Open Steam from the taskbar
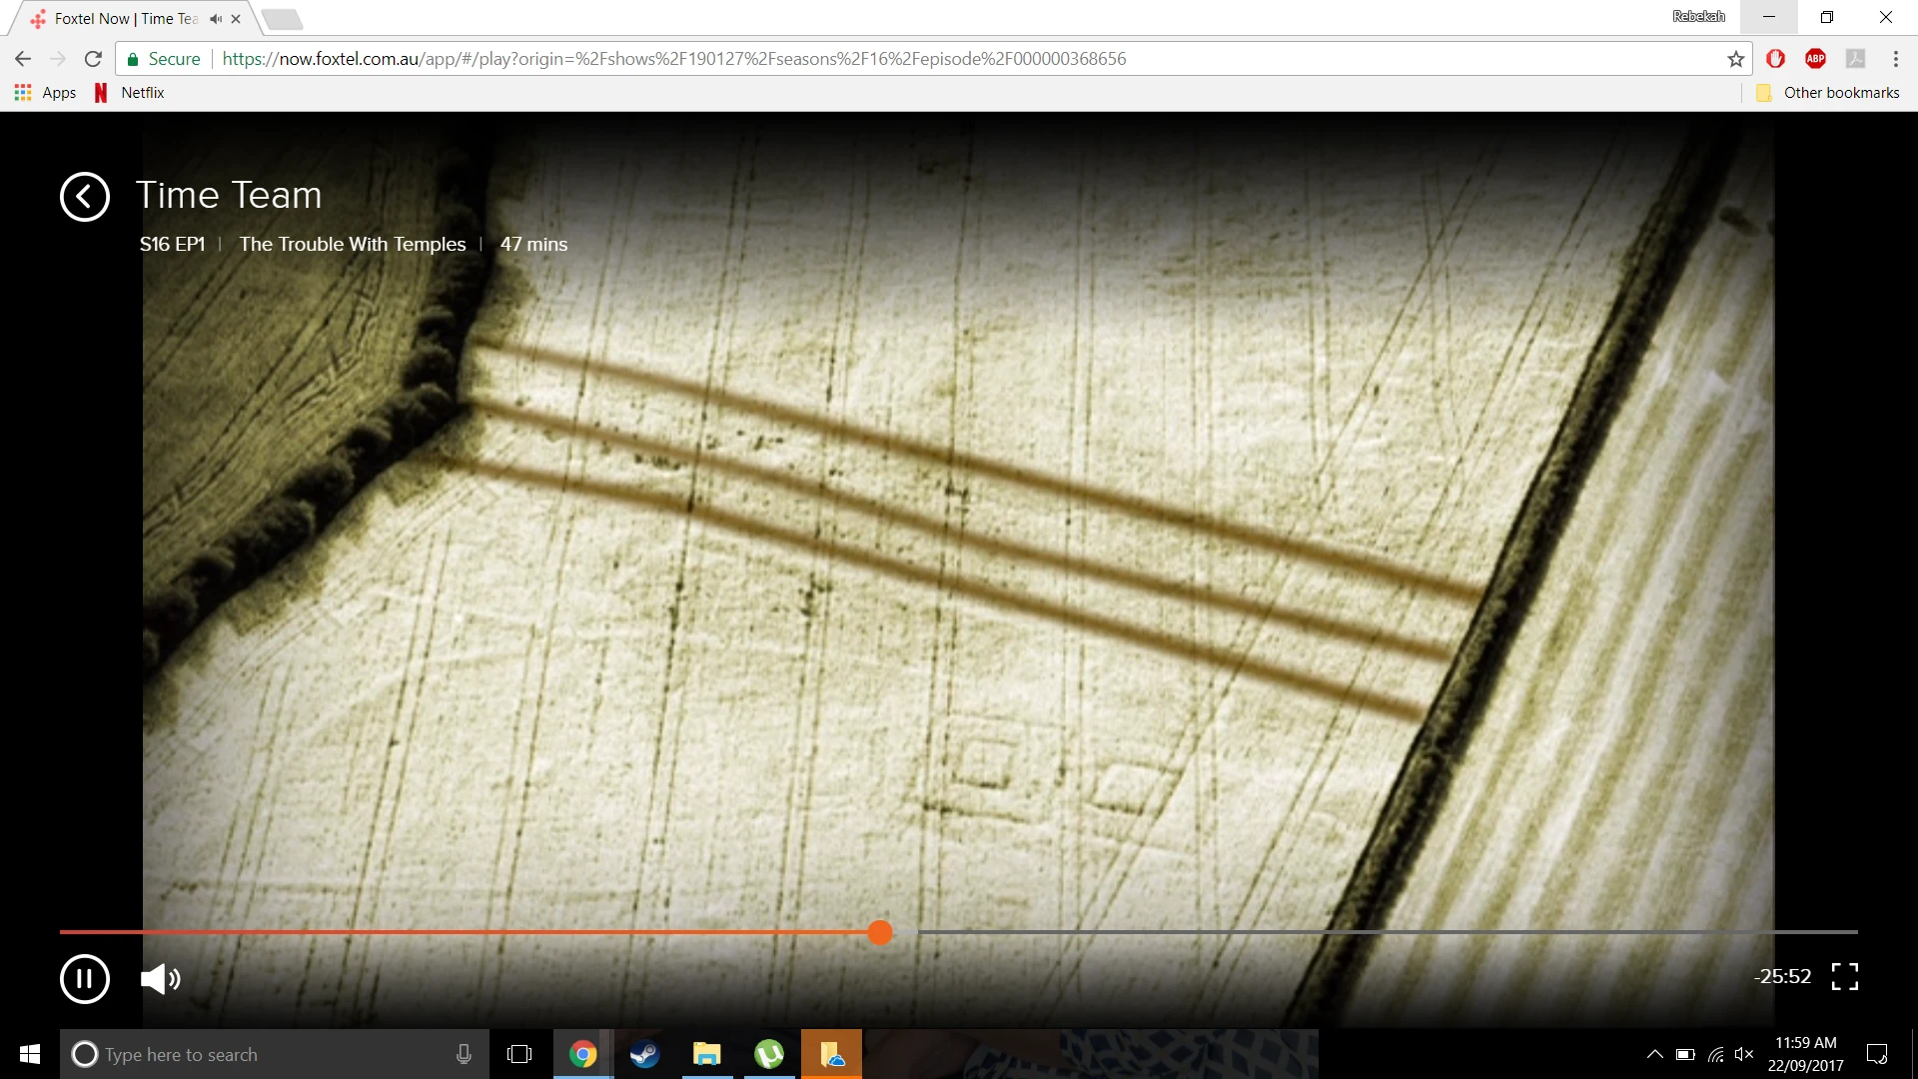This screenshot has height=1079, width=1918. 645,1054
